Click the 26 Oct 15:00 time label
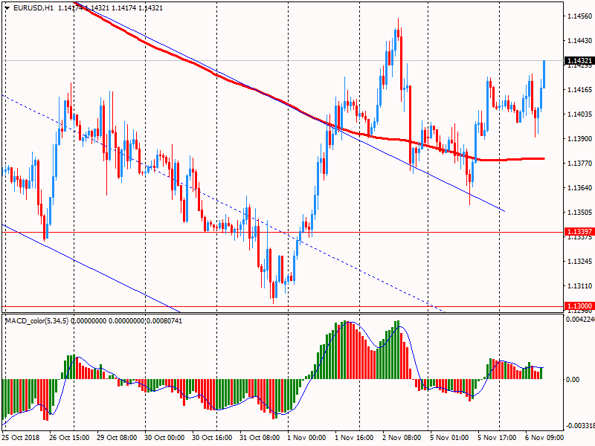Image resolution: width=595 pixels, height=446 pixels. (71, 439)
